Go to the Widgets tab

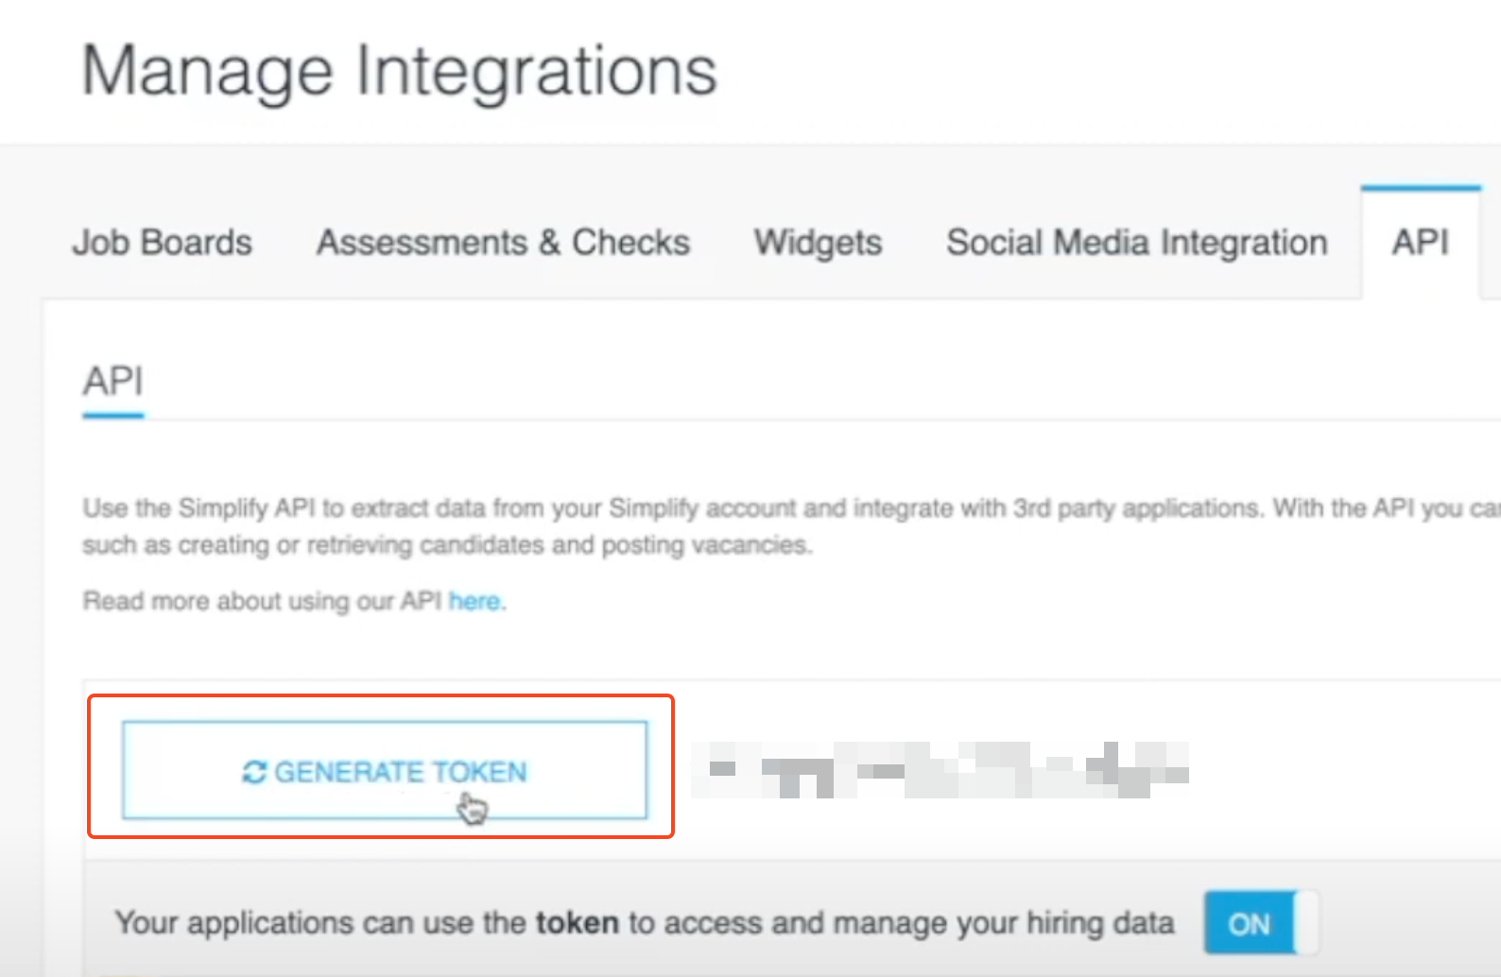[818, 243]
